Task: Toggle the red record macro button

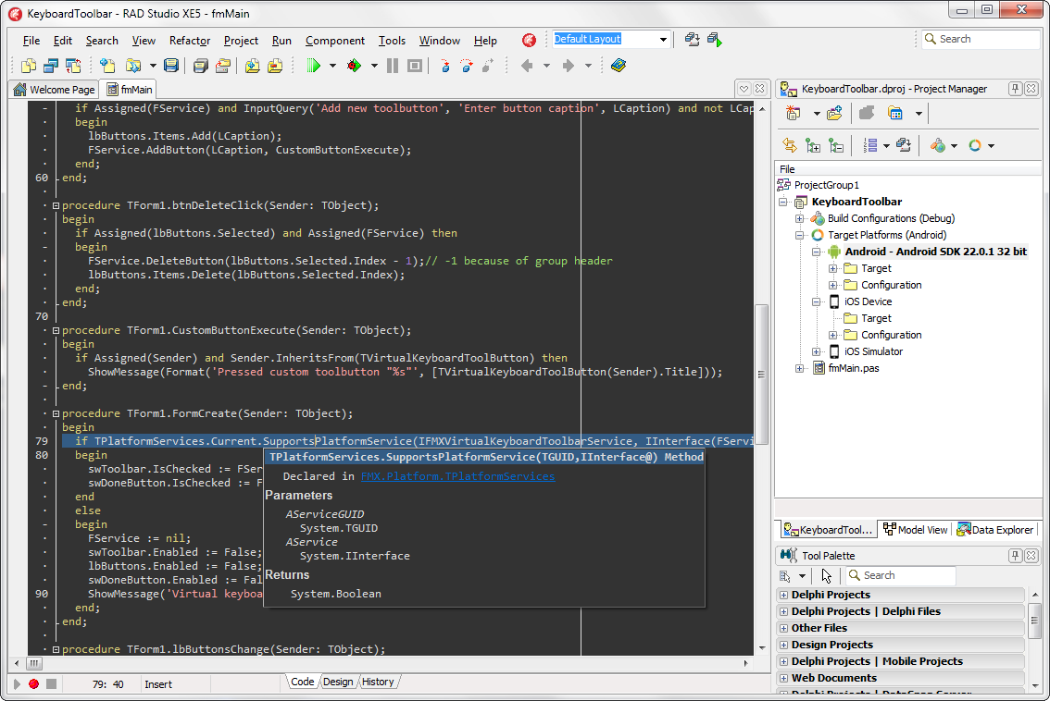Action: click(33, 683)
